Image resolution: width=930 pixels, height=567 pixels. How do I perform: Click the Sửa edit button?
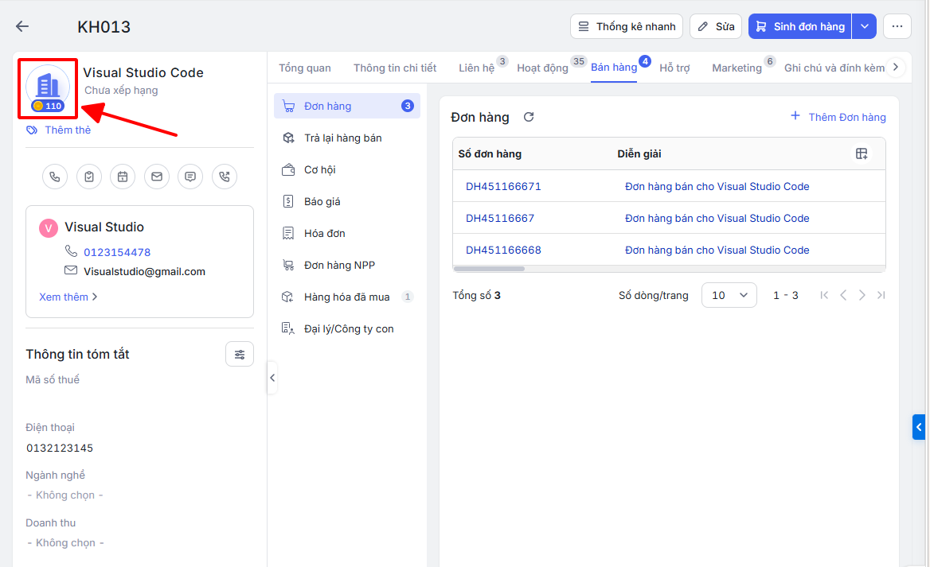click(716, 26)
